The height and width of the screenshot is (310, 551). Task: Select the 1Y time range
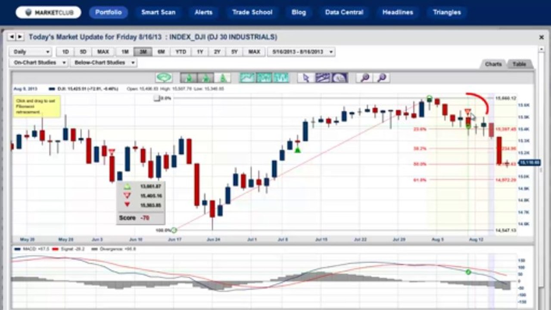200,52
